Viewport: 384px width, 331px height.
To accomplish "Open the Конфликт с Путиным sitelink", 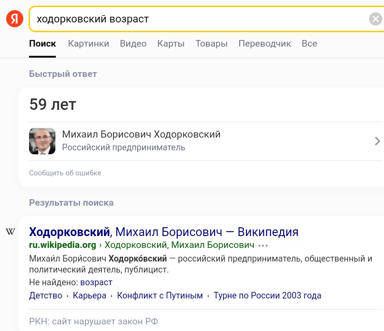I will [160, 295].
